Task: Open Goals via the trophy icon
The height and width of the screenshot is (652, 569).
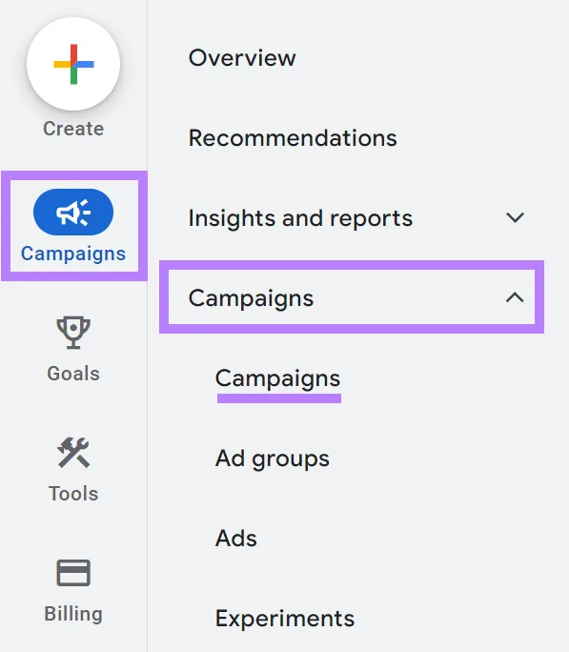Action: tap(73, 333)
